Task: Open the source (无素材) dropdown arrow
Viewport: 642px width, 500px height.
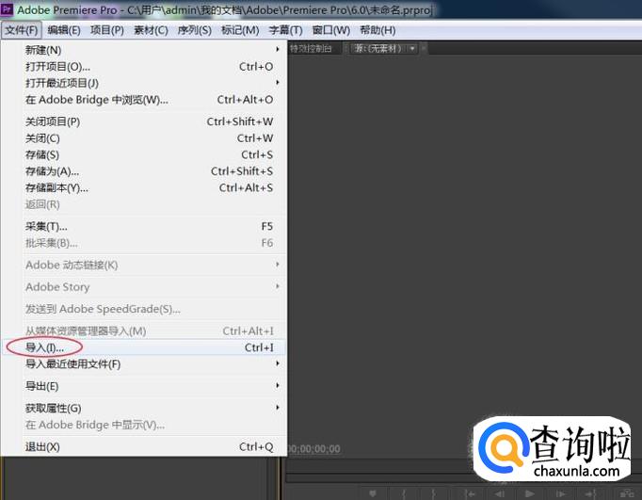Action: tap(412, 49)
